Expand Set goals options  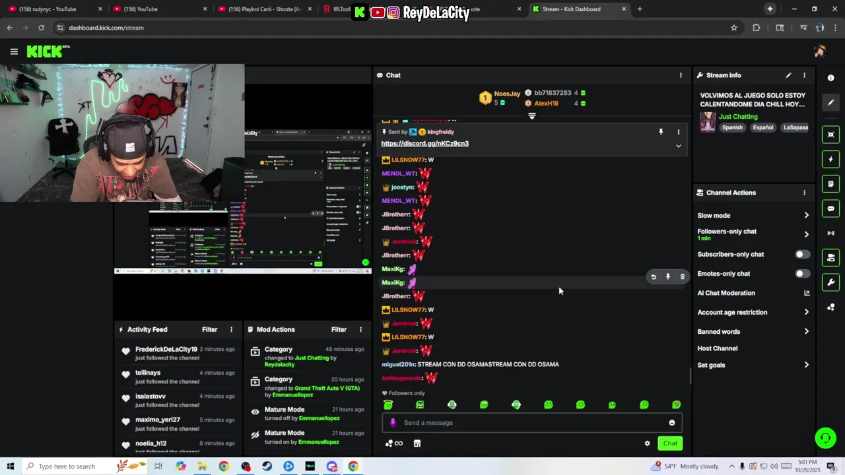pos(806,365)
